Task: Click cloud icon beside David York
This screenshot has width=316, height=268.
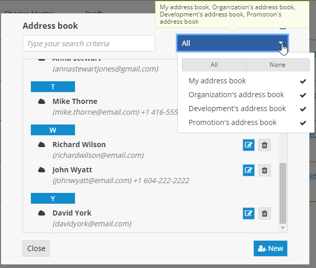Action: 42,213
